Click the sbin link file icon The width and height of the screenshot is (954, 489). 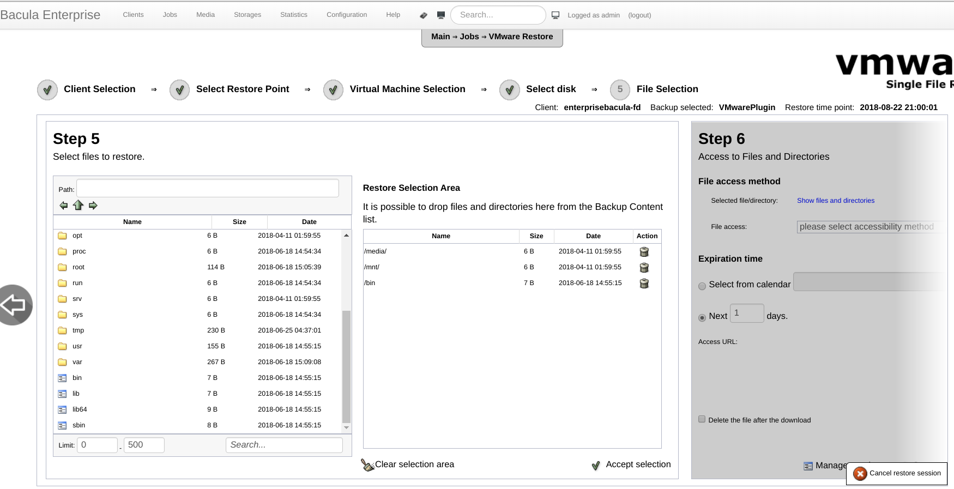(62, 425)
